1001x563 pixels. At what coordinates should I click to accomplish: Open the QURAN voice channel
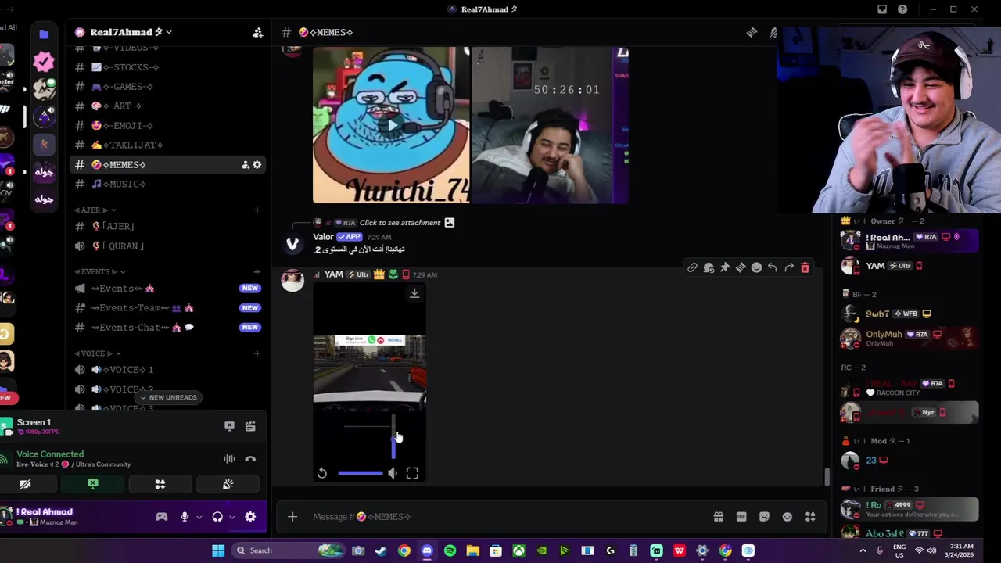click(167, 246)
